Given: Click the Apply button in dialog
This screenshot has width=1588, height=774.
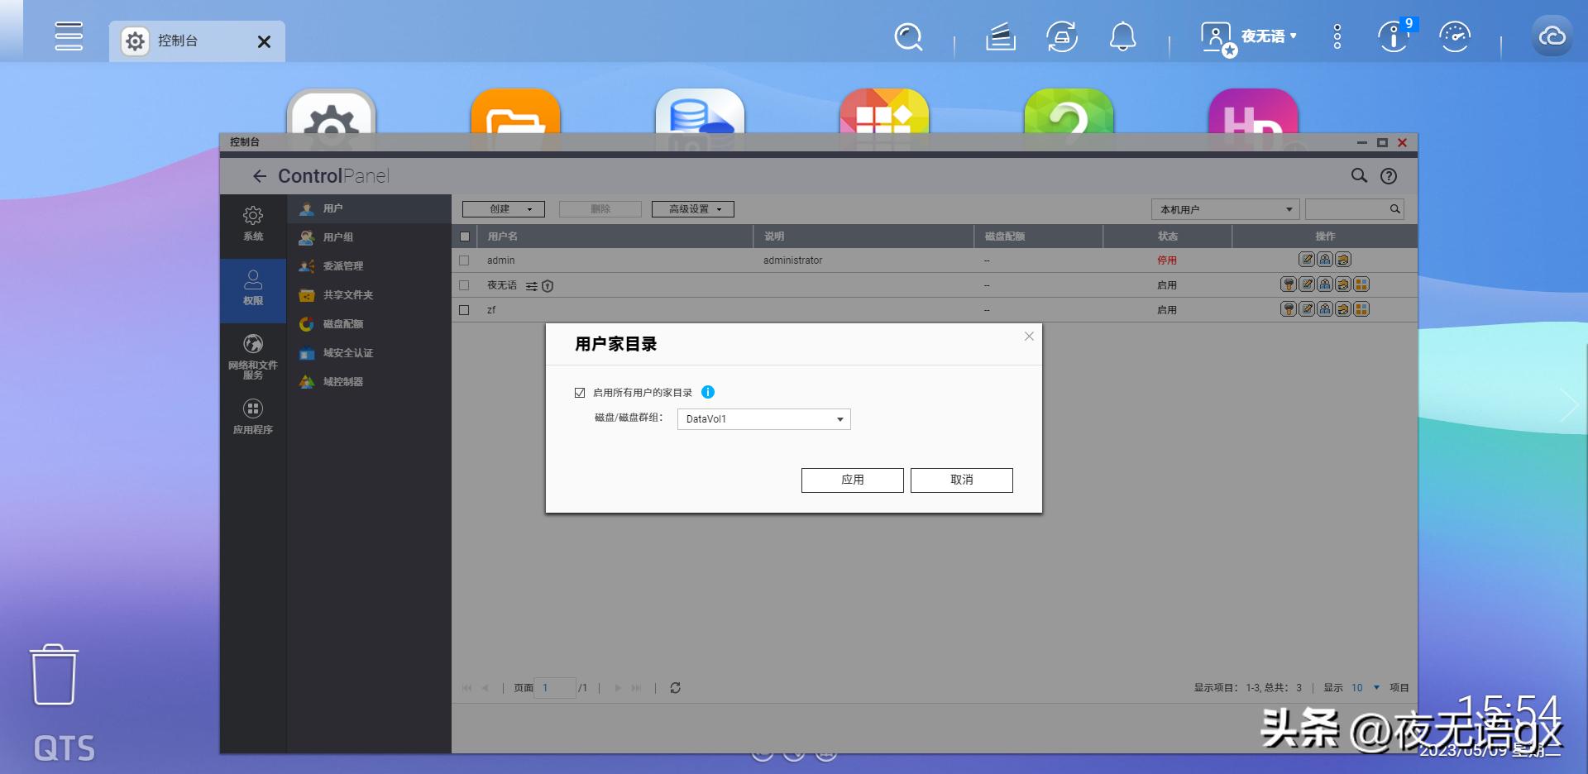Looking at the screenshot, I should (852, 480).
